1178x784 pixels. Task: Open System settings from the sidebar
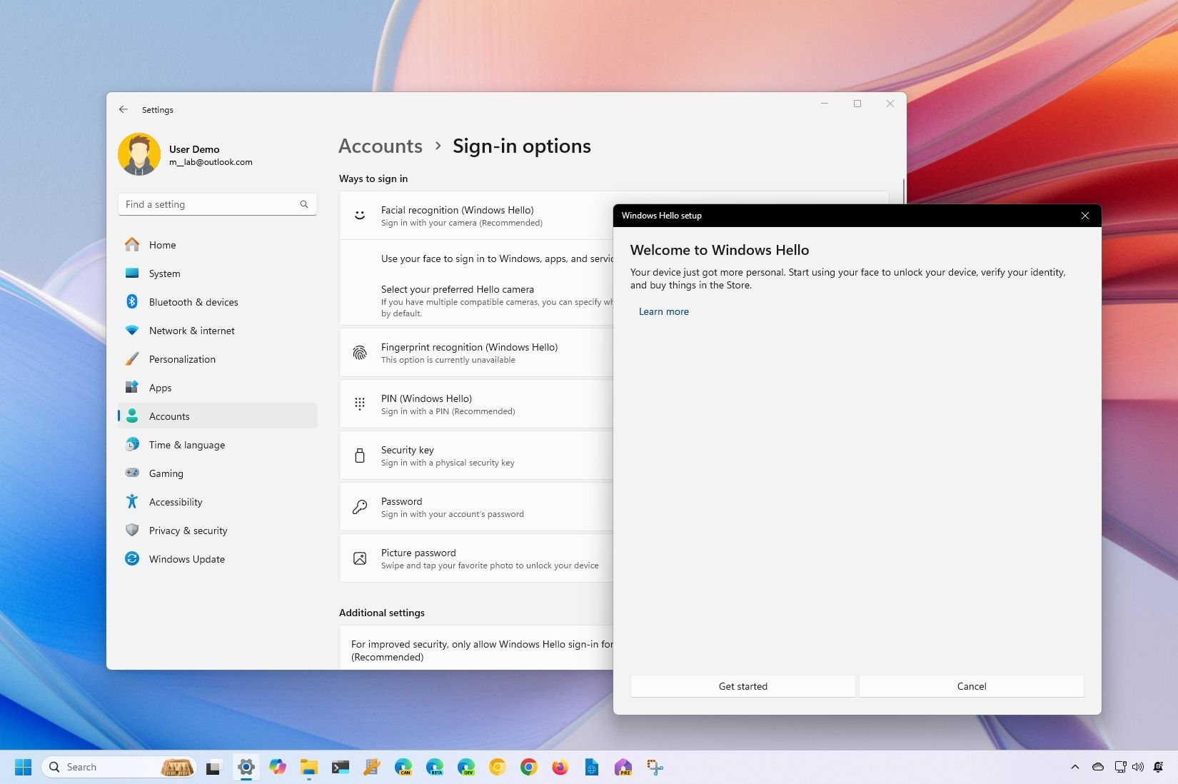(x=164, y=273)
